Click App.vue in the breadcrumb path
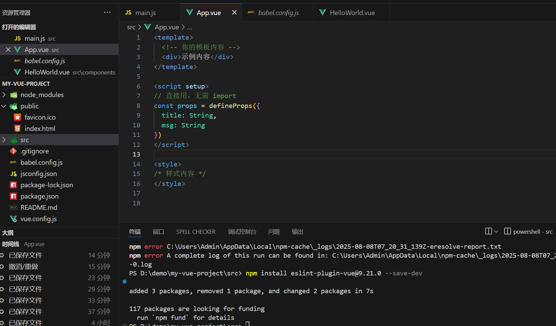The height and width of the screenshot is (326, 556). coord(166,27)
